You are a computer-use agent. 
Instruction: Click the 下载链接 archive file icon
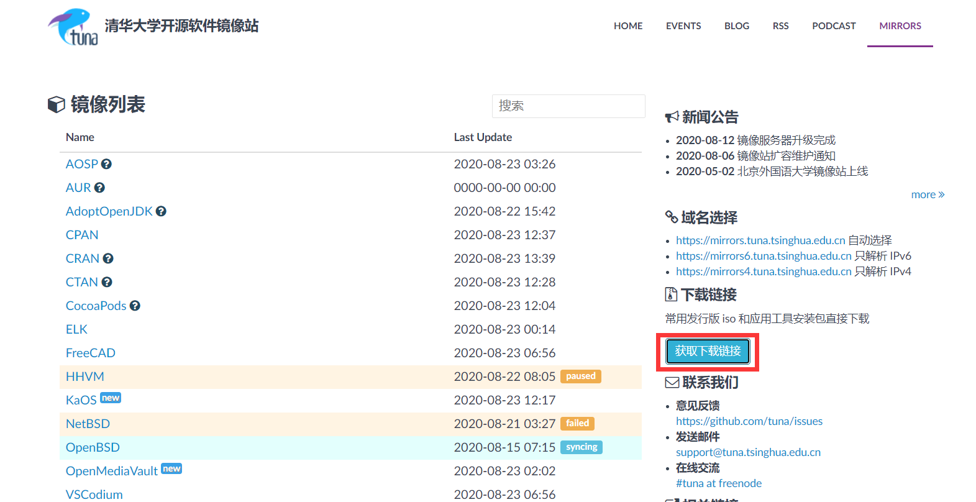(671, 294)
